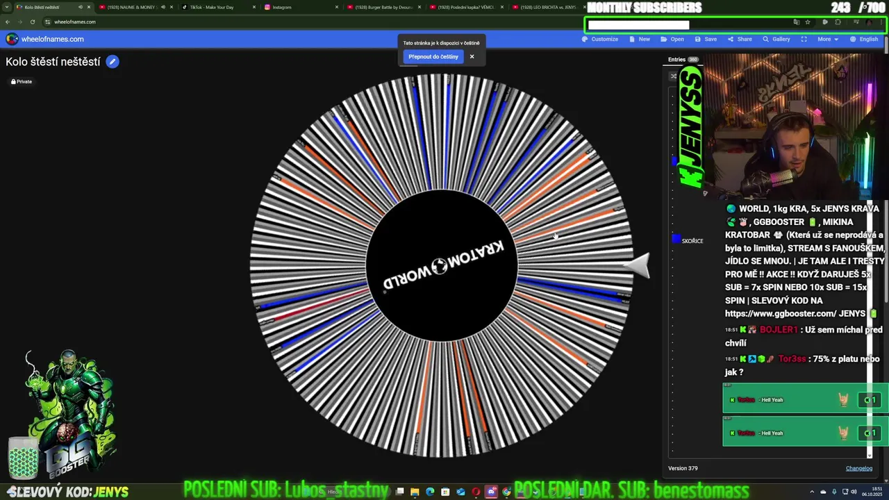Reload the wheelofnames page
The image size is (889, 500).
pos(33,22)
